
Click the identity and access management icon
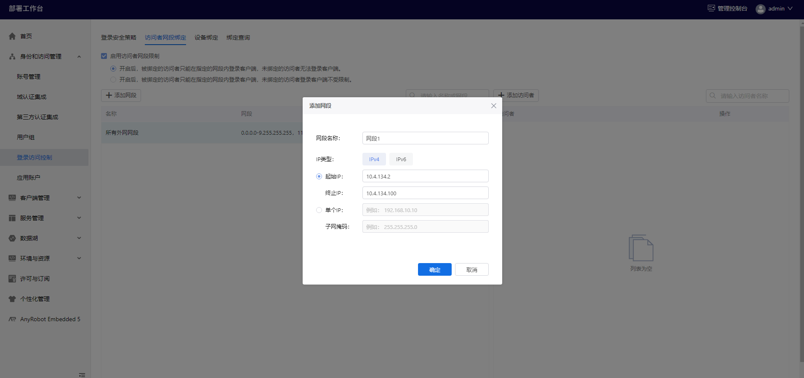12,56
